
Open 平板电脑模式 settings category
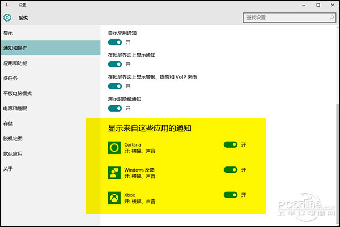[50, 93]
